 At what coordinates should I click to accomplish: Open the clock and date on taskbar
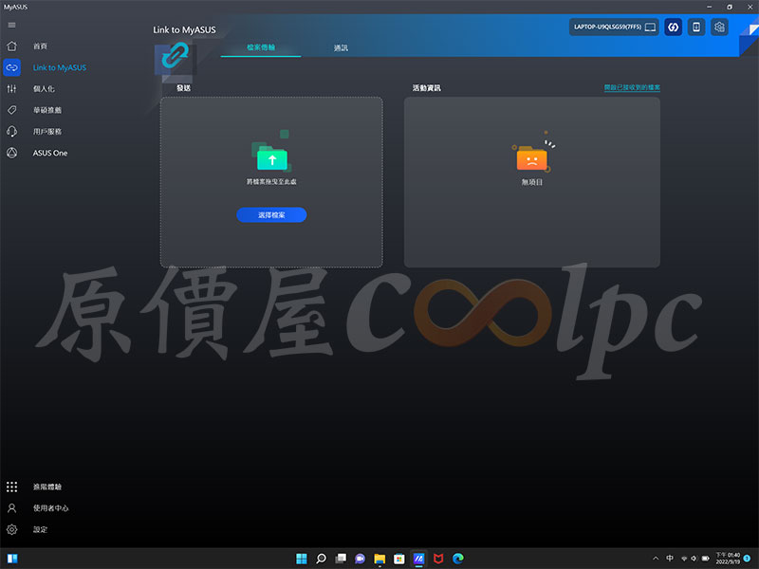(x=728, y=559)
